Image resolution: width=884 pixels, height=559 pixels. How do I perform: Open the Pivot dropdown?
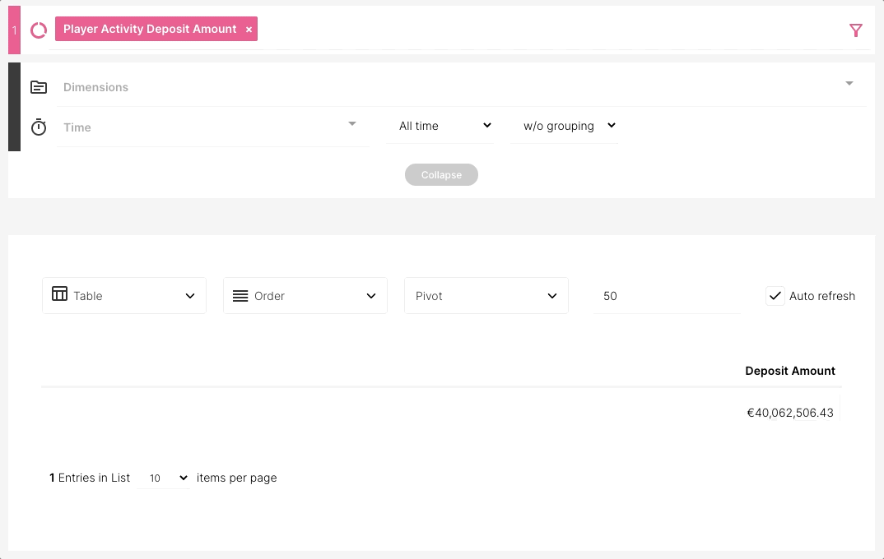pyautogui.click(x=486, y=296)
